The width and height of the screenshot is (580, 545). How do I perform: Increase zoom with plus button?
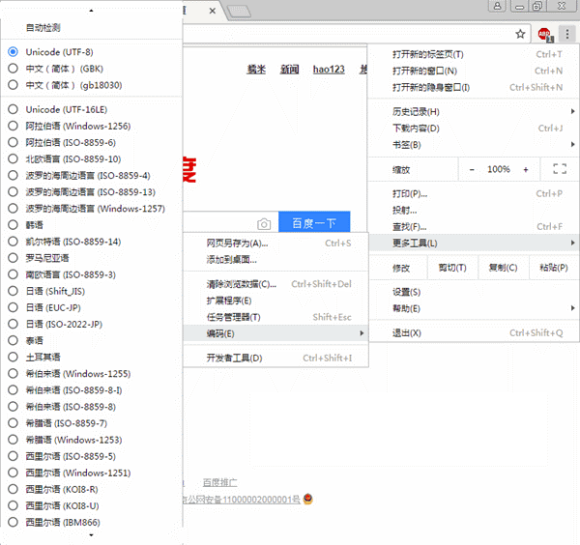point(525,170)
